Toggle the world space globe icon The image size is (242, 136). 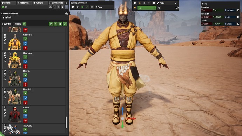click(154, 3)
